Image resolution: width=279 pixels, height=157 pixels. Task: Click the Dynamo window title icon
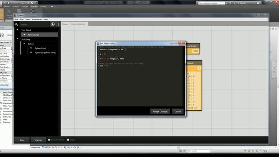tap(15, 16)
